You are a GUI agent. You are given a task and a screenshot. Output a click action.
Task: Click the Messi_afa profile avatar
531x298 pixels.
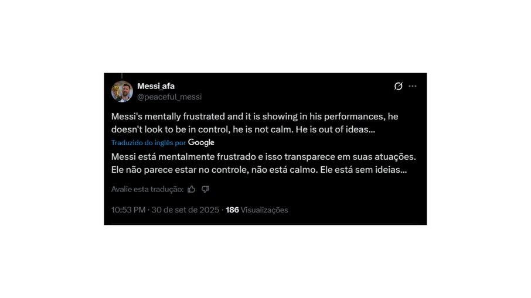pos(122,91)
